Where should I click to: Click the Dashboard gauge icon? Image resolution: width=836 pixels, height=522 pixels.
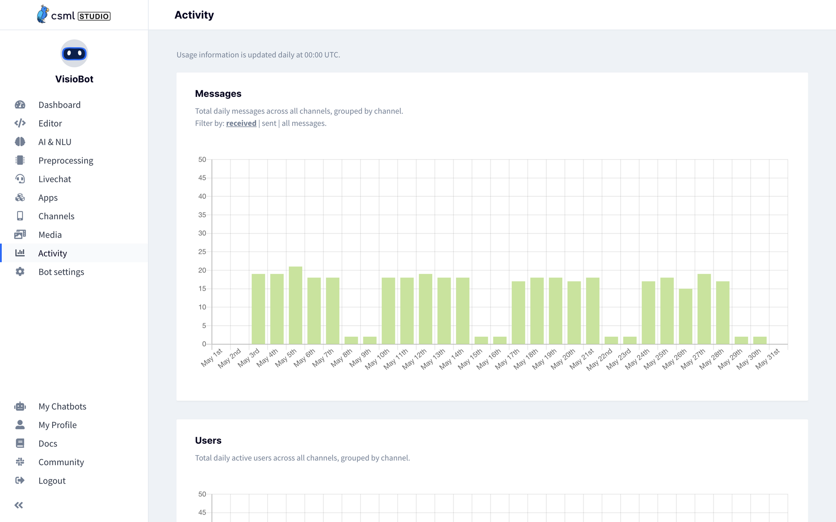pyautogui.click(x=20, y=105)
